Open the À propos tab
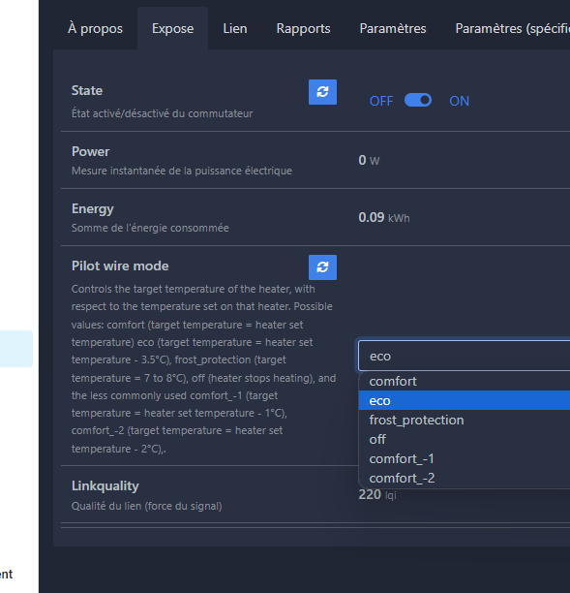 click(x=95, y=29)
